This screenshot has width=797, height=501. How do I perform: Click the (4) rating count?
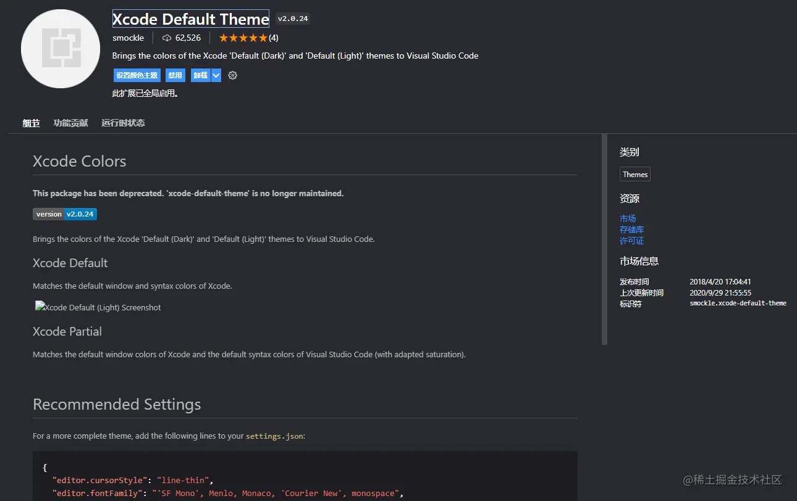273,38
